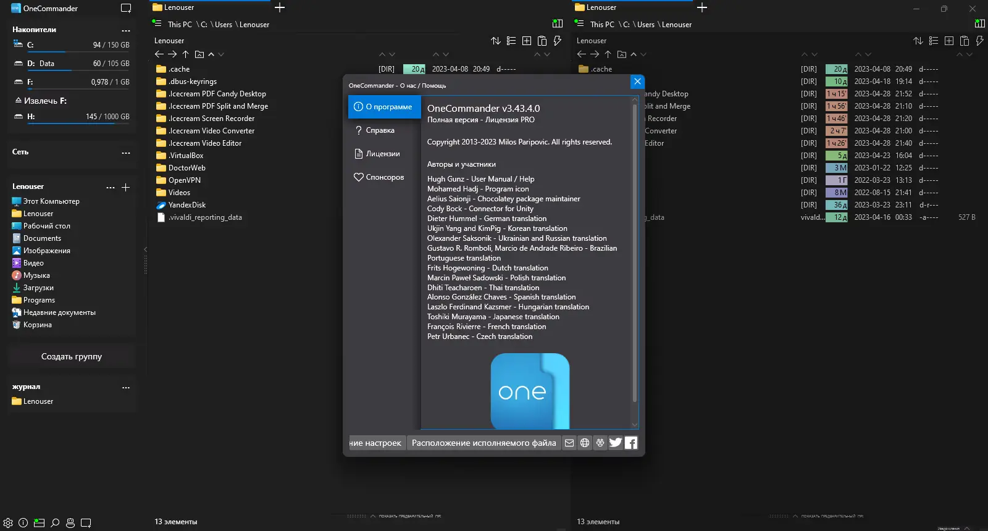Add a new tab in left pane

point(280,7)
